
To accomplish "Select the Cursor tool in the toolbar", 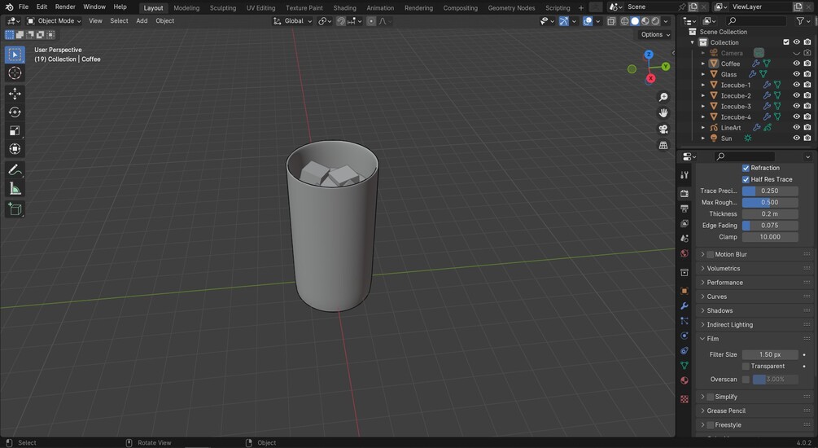I will [x=15, y=73].
